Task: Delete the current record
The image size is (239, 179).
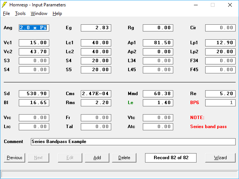Action: 124,158
